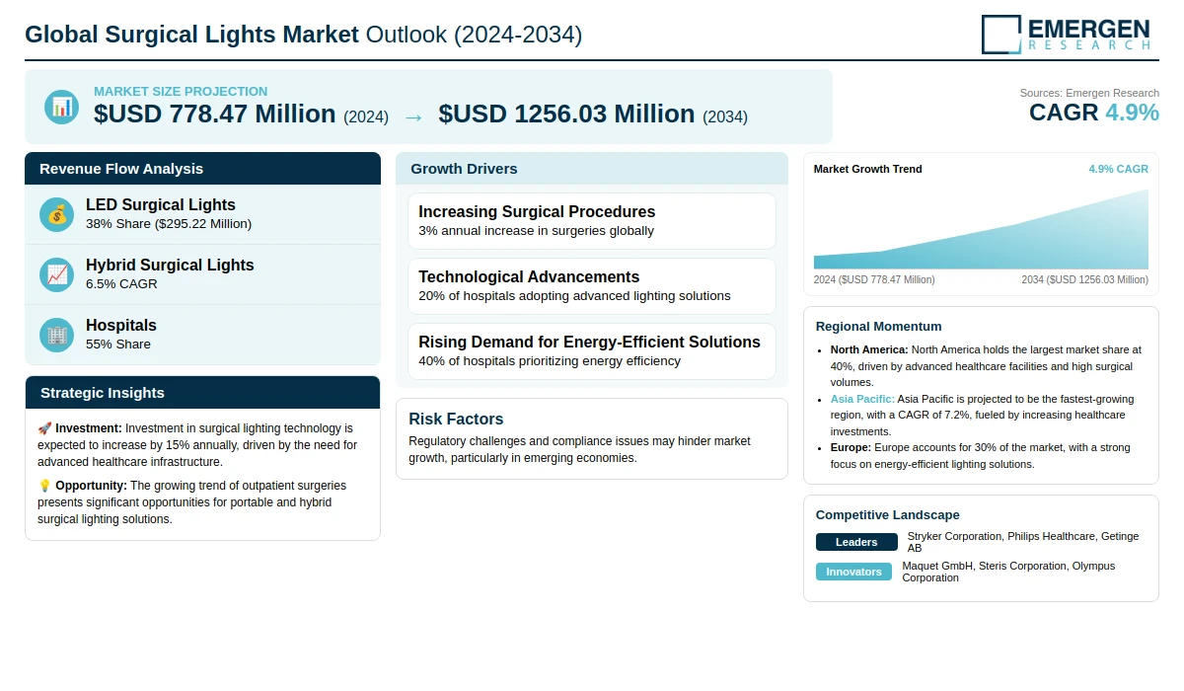Click the building icon beside Hospitals
The image size is (1184, 691).
tap(57, 335)
